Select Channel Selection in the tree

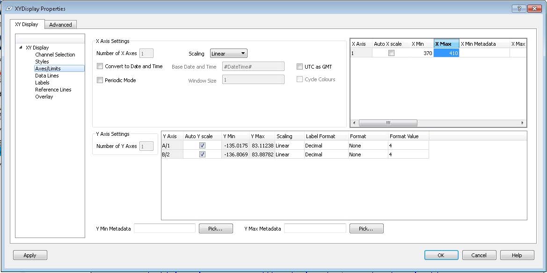[x=55, y=54]
